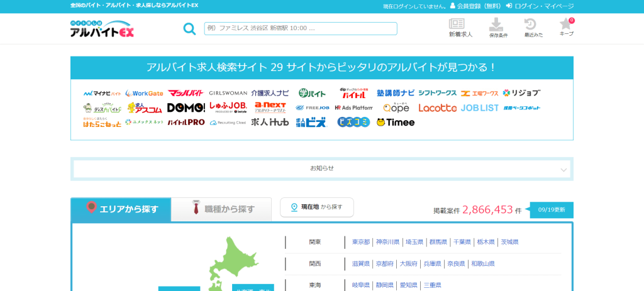This screenshot has height=291, width=644.
Task: Open 京都府 prefecture link
Action: [x=385, y=264]
